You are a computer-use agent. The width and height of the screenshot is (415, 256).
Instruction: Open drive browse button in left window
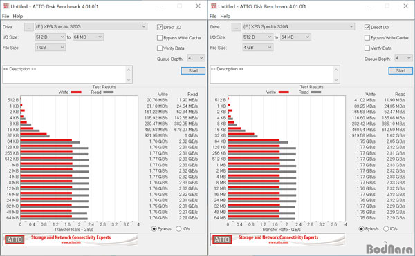[28, 27]
